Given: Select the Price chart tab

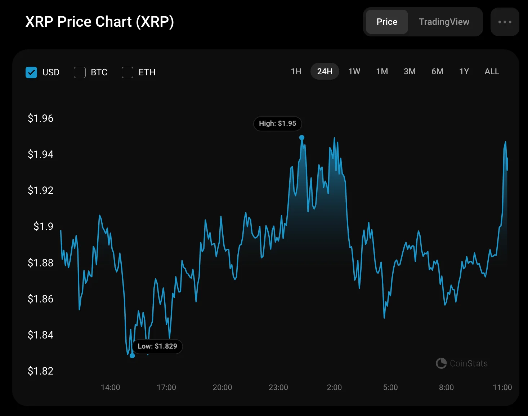Looking at the screenshot, I should pos(387,22).
